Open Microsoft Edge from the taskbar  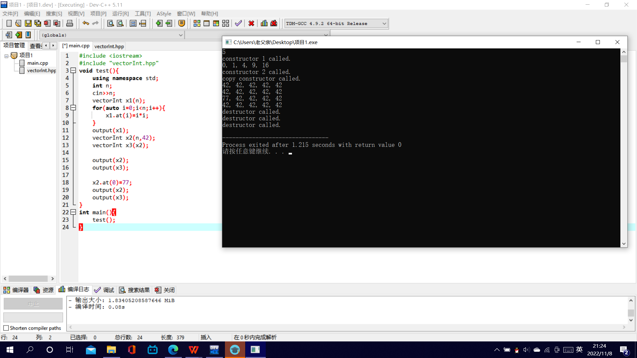coord(173,350)
